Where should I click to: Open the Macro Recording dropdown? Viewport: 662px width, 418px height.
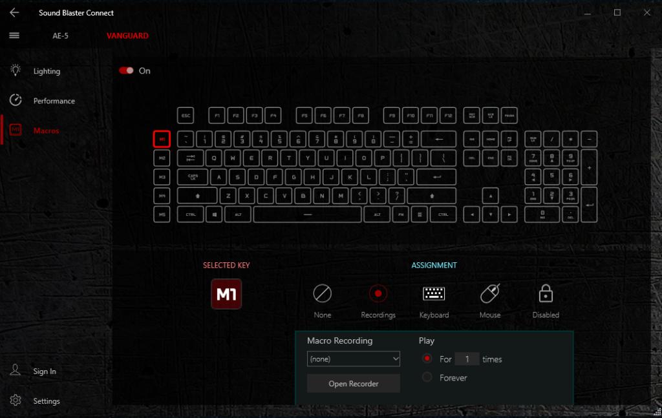coord(354,359)
